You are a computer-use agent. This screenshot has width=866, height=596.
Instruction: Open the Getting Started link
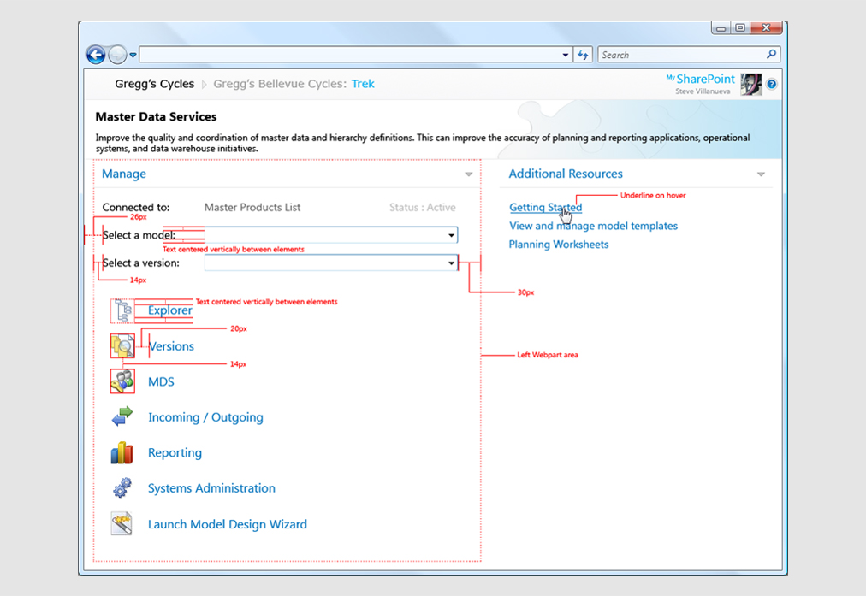[545, 208]
